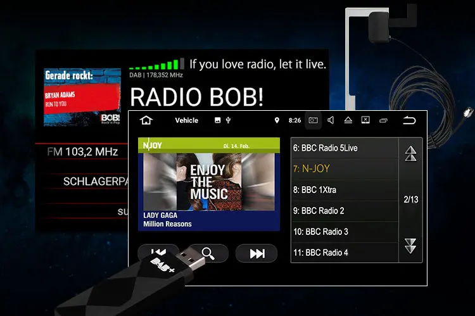
Task: Tap the close-screen X box icon
Action: (x=365, y=120)
